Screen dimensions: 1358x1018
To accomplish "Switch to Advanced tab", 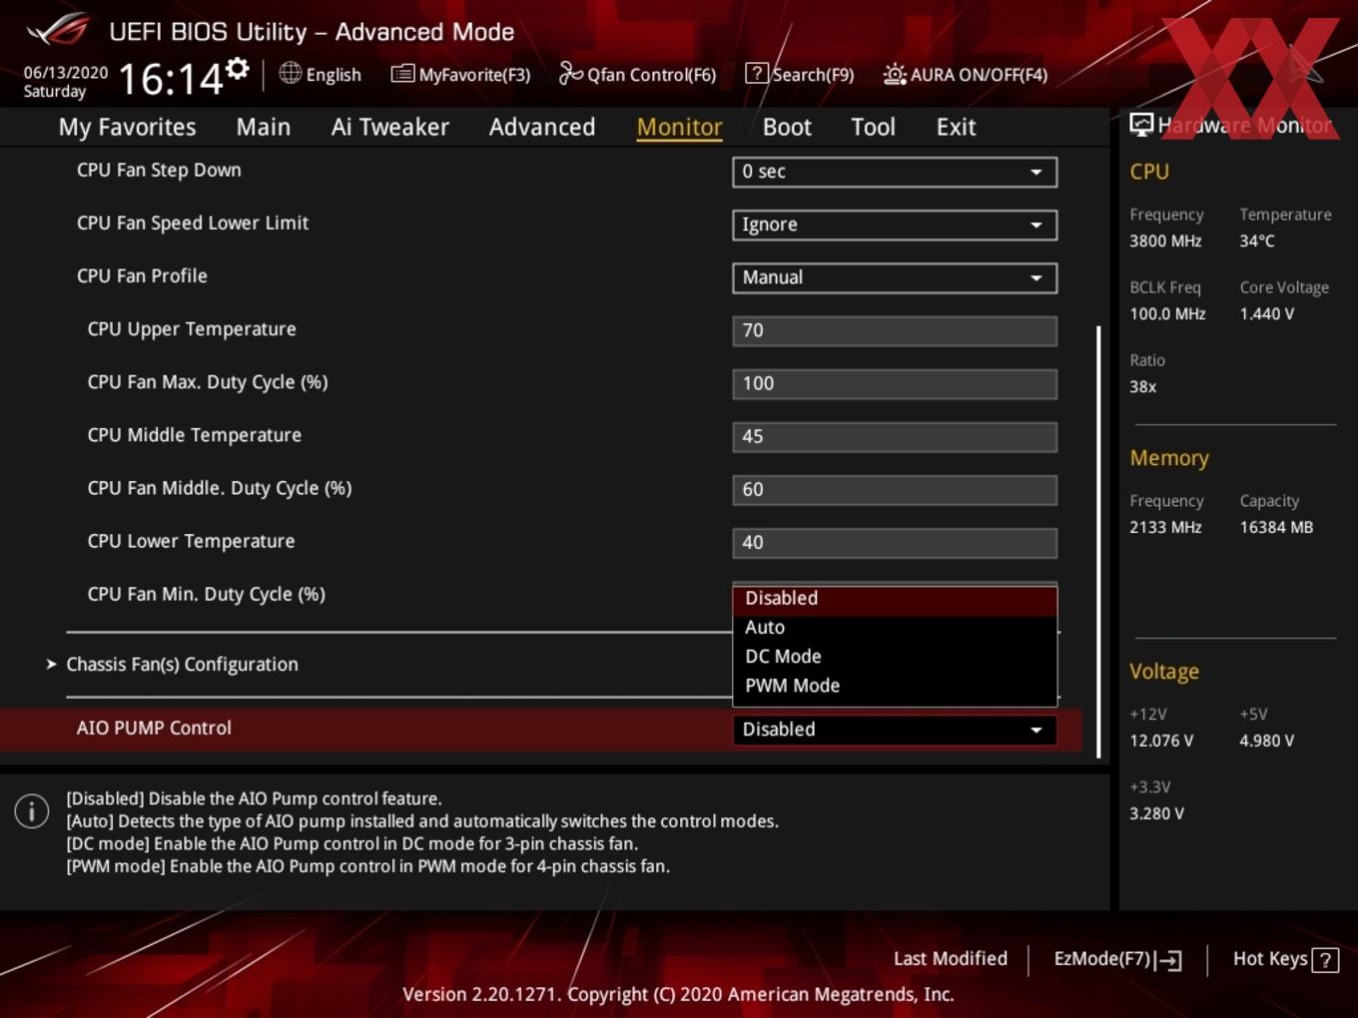I will (542, 127).
